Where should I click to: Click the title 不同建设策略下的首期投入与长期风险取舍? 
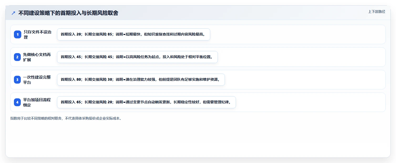(x=68, y=13)
